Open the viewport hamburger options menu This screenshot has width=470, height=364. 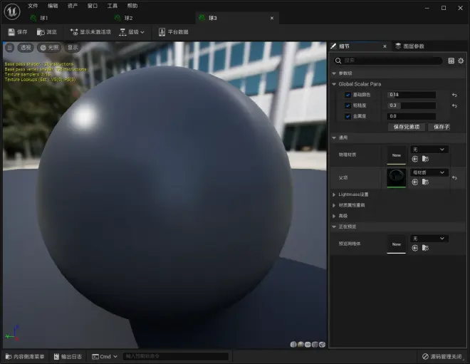10,48
